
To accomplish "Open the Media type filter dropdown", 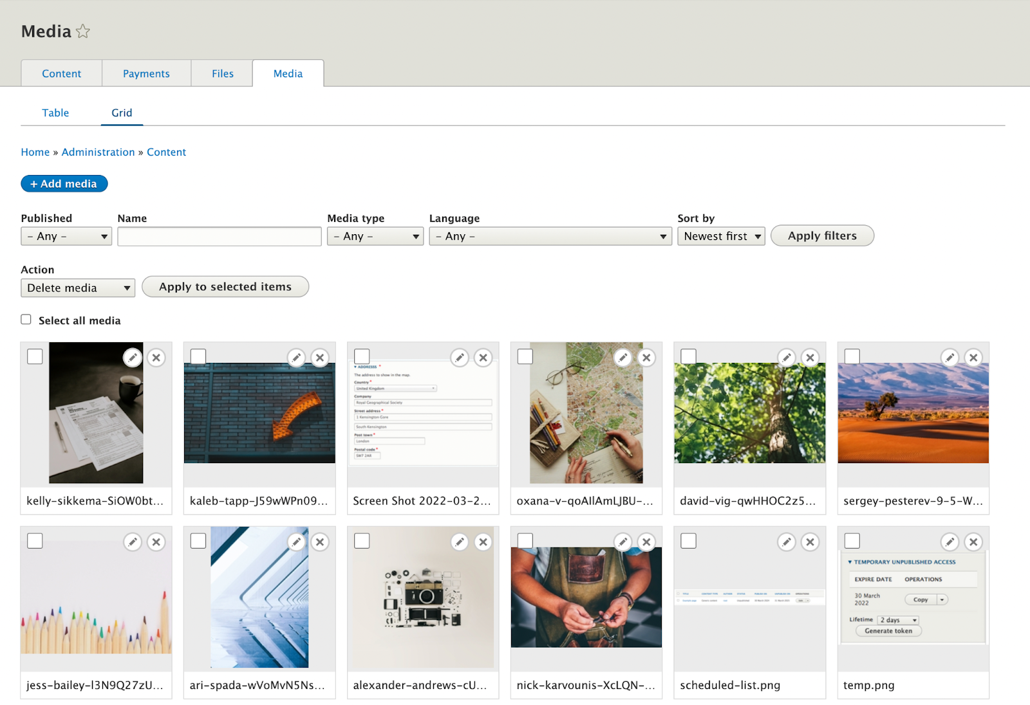I will pyautogui.click(x=375, y=236).
